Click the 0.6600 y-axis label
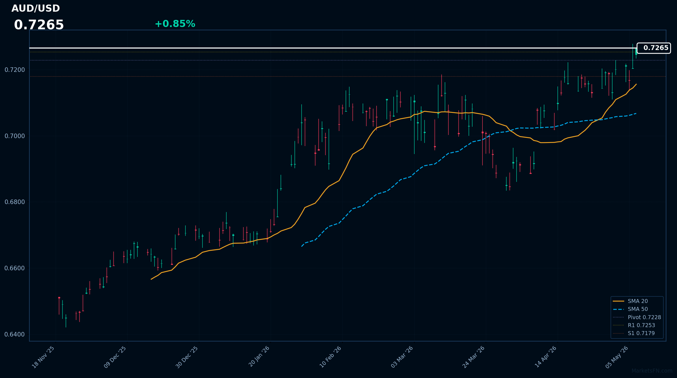This screenshot has width=677, height=378. (x=15, y=268)
